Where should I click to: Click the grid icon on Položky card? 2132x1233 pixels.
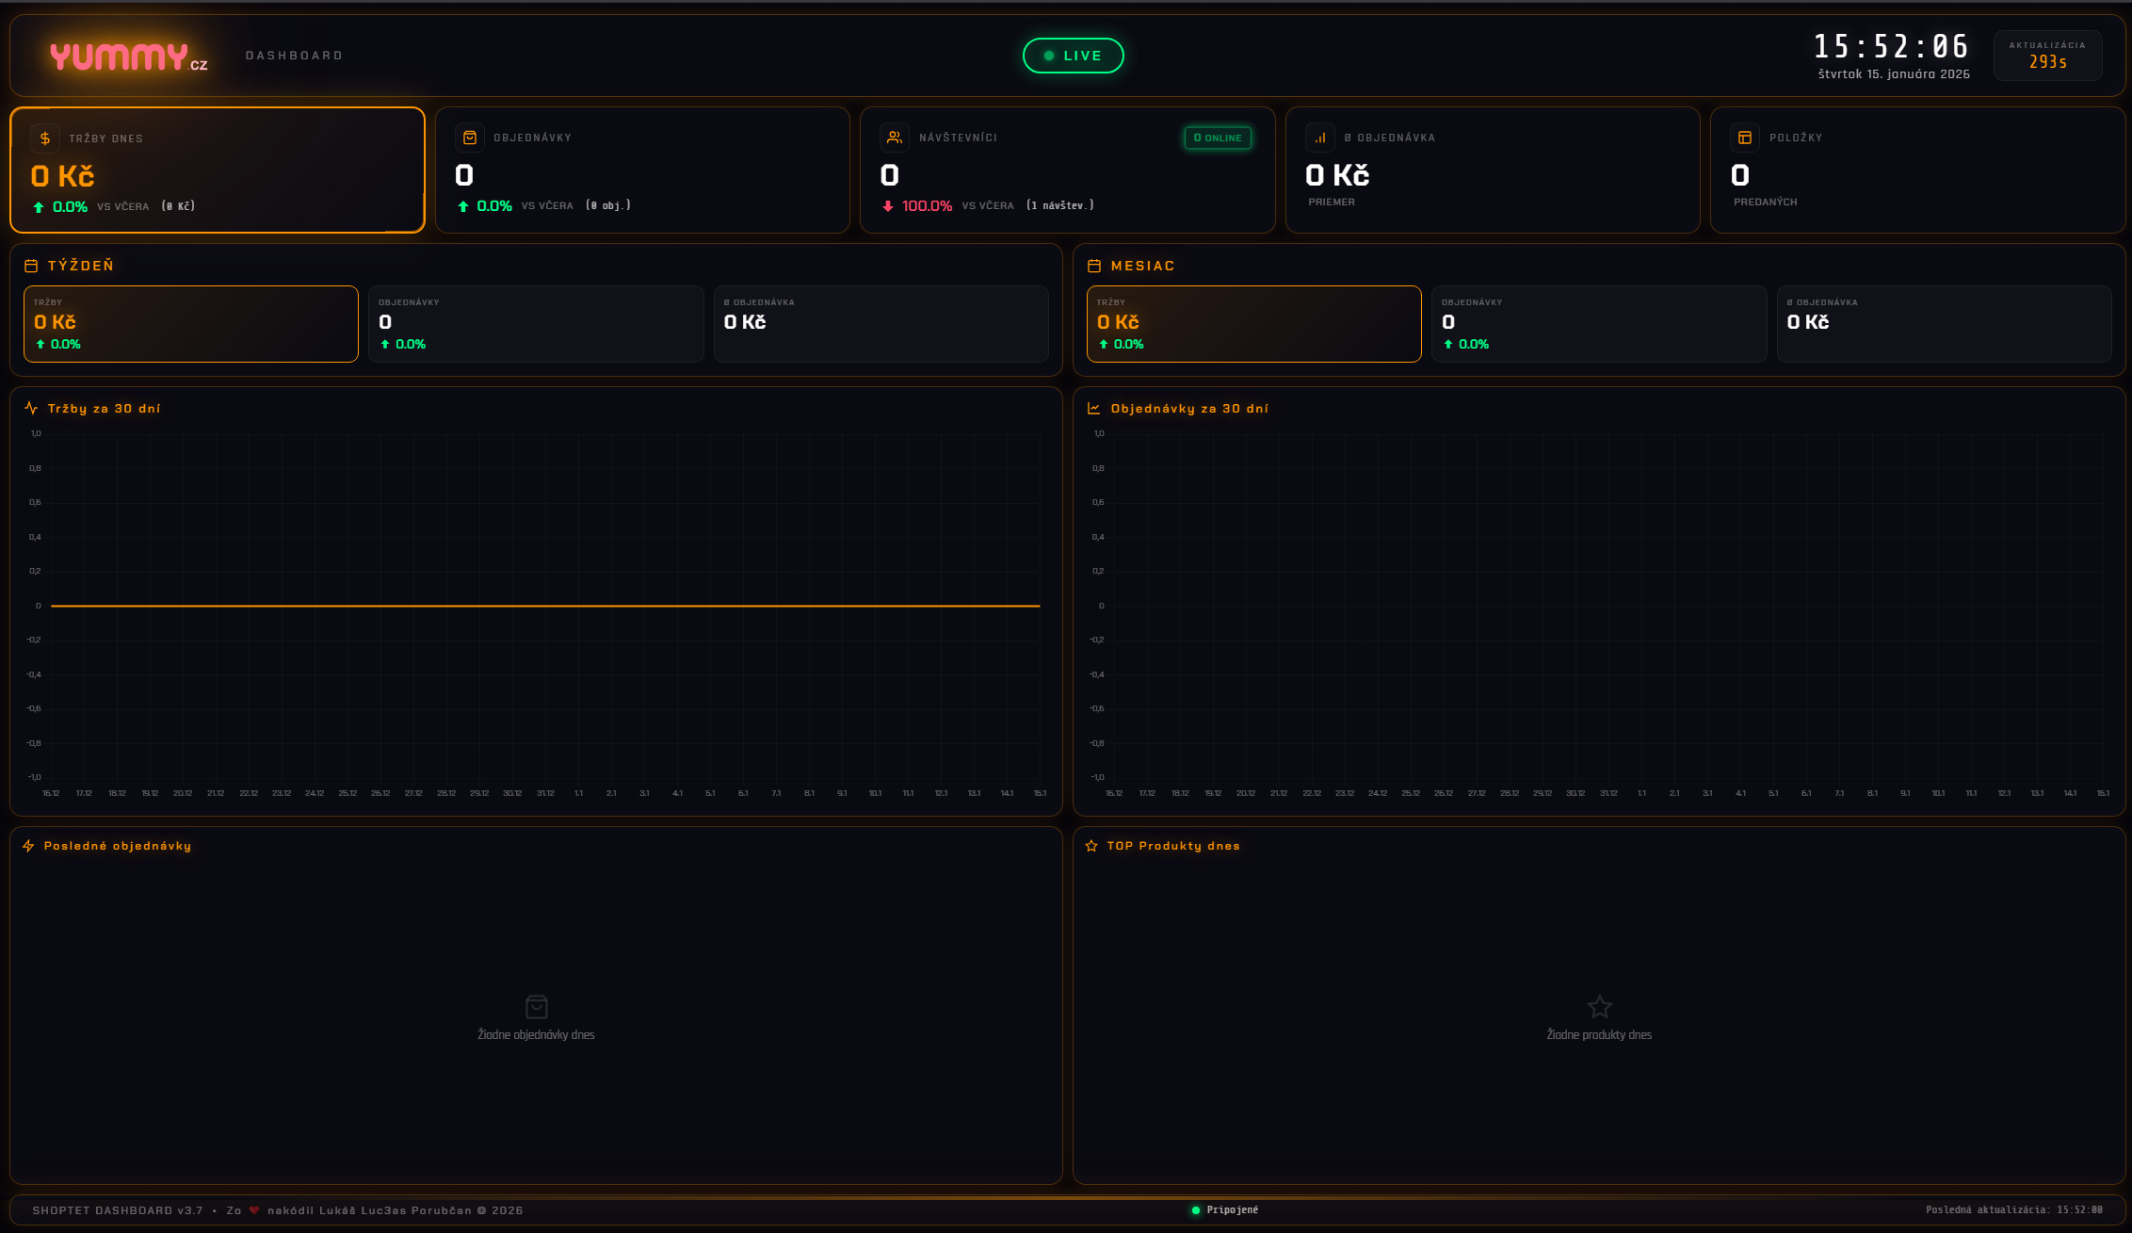(x=1744, y=137)
